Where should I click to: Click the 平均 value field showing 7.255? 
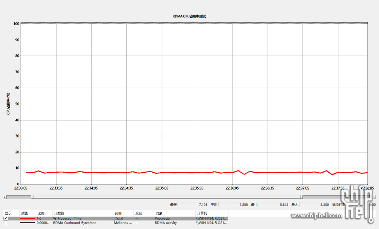pyautogui.click(x=234, y=204)
